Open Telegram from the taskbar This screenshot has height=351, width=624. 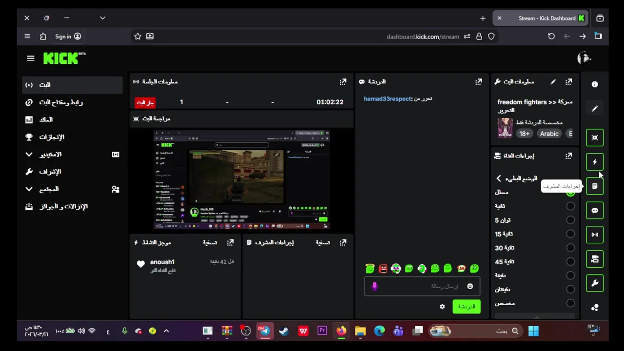point(265,331)
